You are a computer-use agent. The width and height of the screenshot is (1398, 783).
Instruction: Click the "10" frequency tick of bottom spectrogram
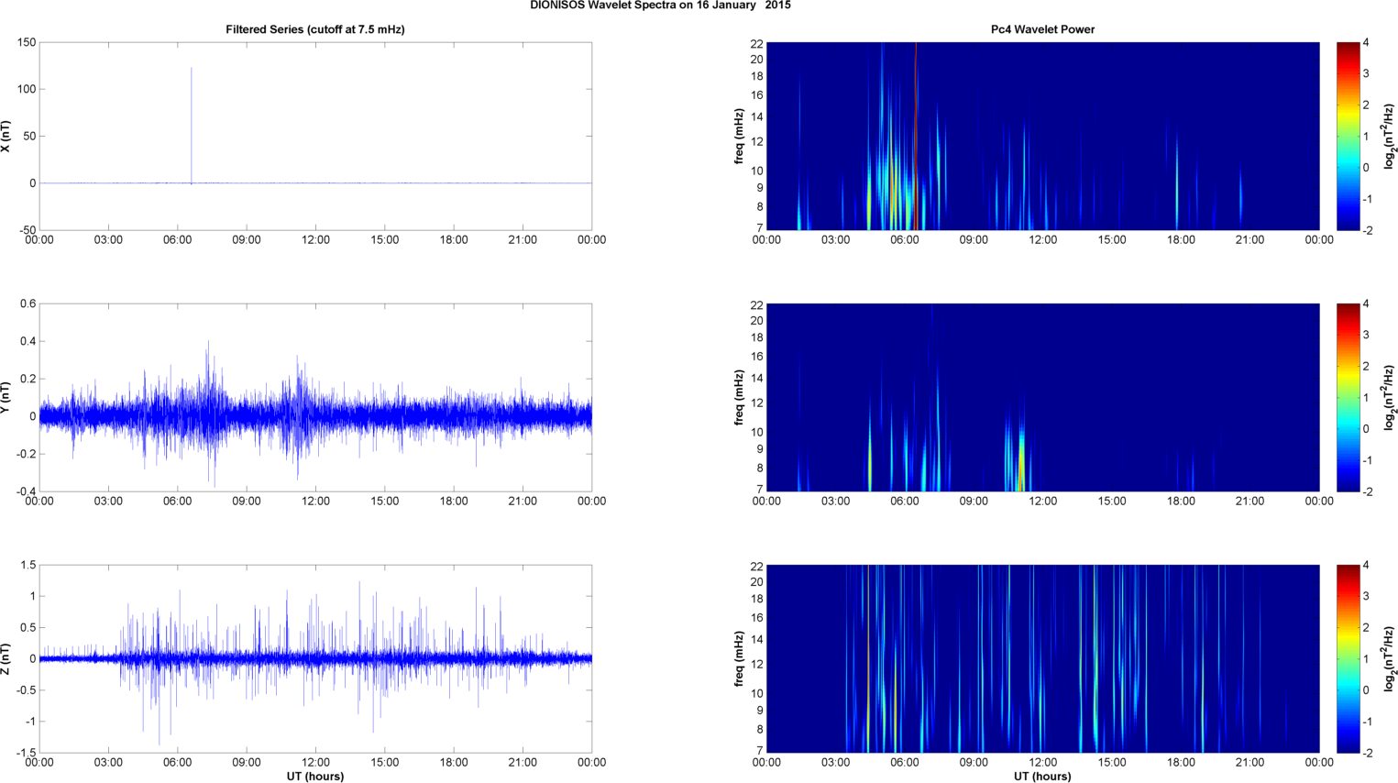757,693
